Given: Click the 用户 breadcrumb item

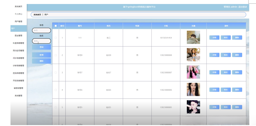Looking at the screenshot, I should coord(46,15).
